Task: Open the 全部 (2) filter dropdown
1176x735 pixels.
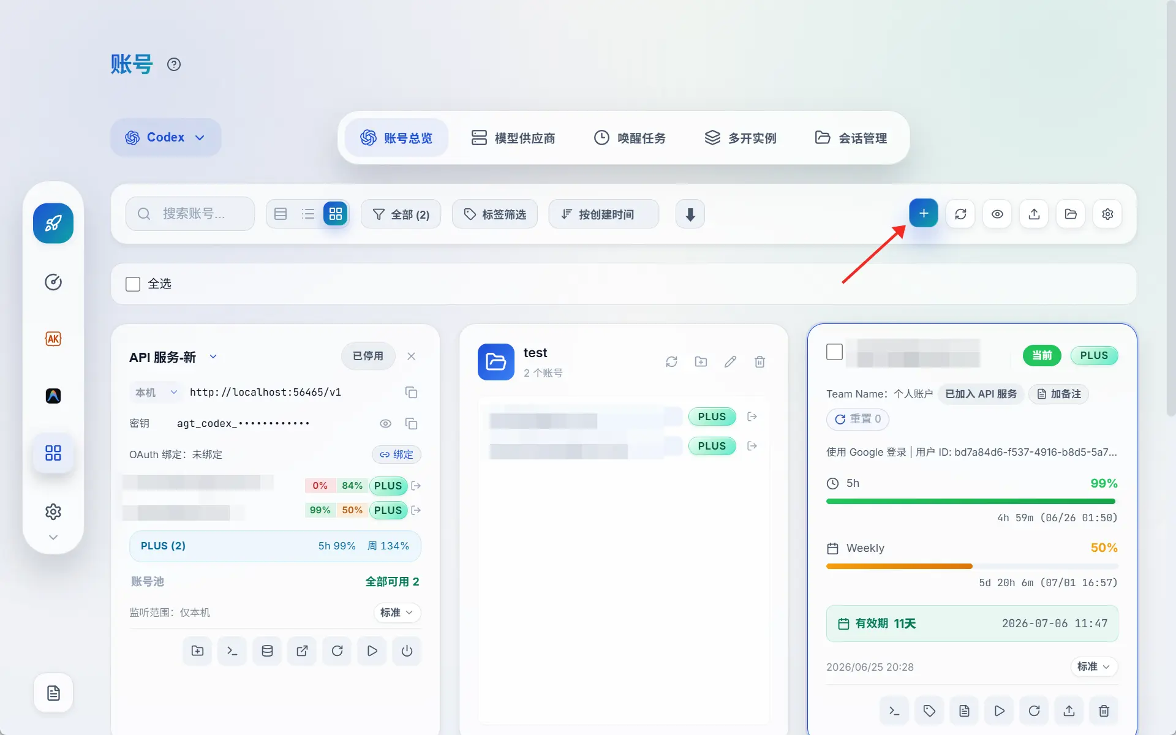Action: pyautogui.click(x=401, y=214)
